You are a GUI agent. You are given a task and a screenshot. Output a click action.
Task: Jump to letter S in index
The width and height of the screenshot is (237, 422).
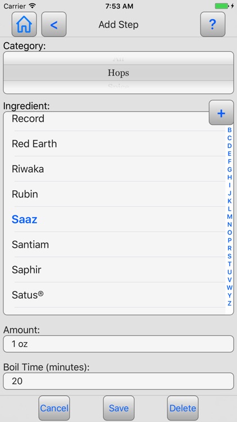(230, 256)
